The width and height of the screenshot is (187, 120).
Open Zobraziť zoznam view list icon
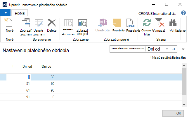(26, 23)
